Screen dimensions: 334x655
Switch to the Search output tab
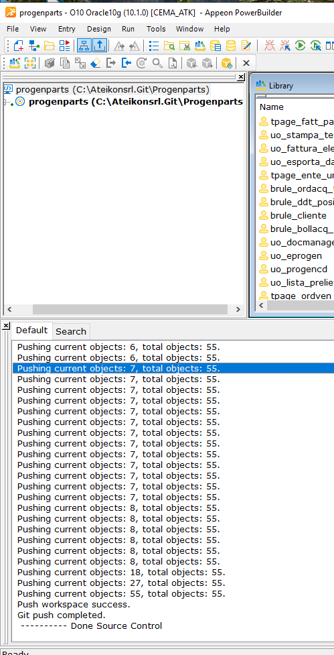point(71,331)
